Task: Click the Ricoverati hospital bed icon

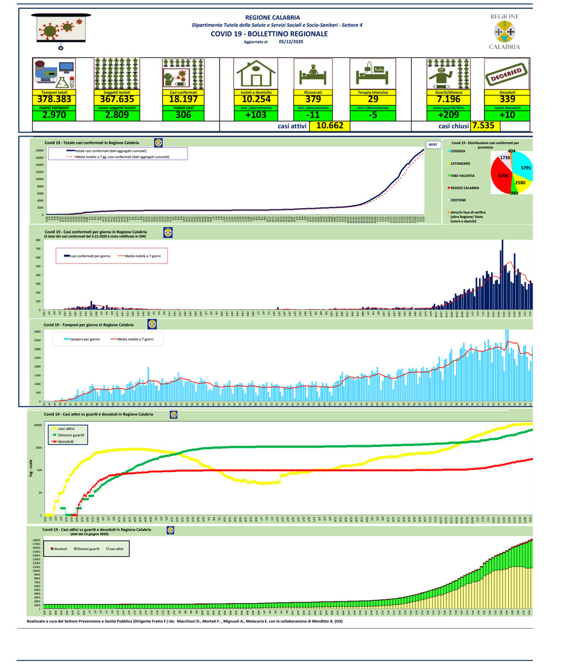Action: point(313,74)
